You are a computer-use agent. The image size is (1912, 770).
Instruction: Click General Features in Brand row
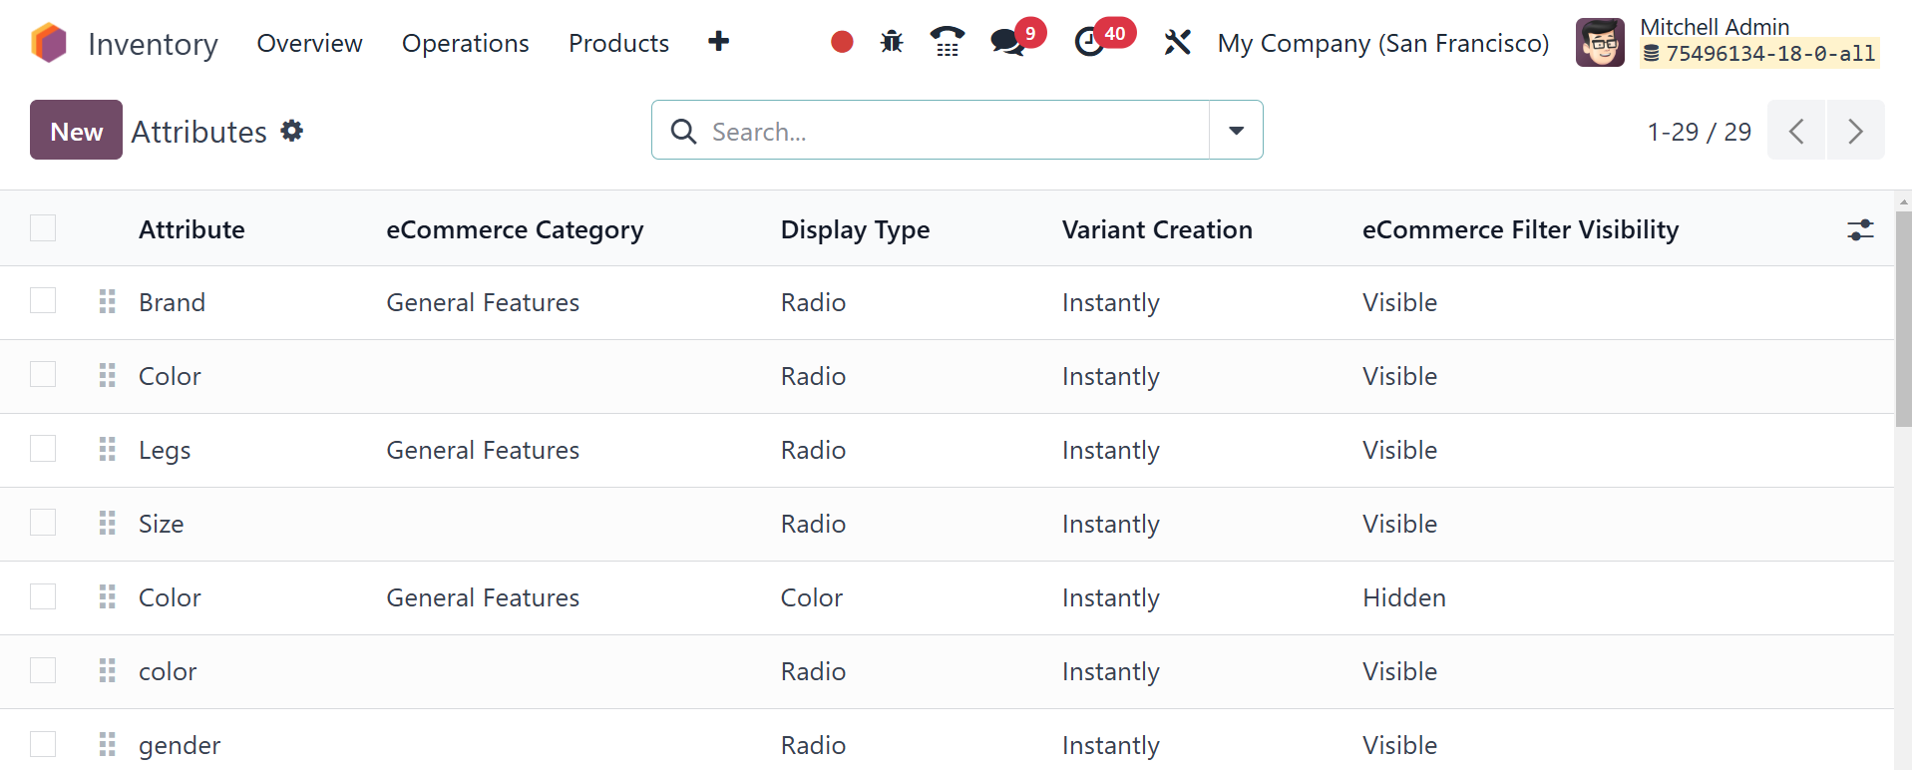483,302
